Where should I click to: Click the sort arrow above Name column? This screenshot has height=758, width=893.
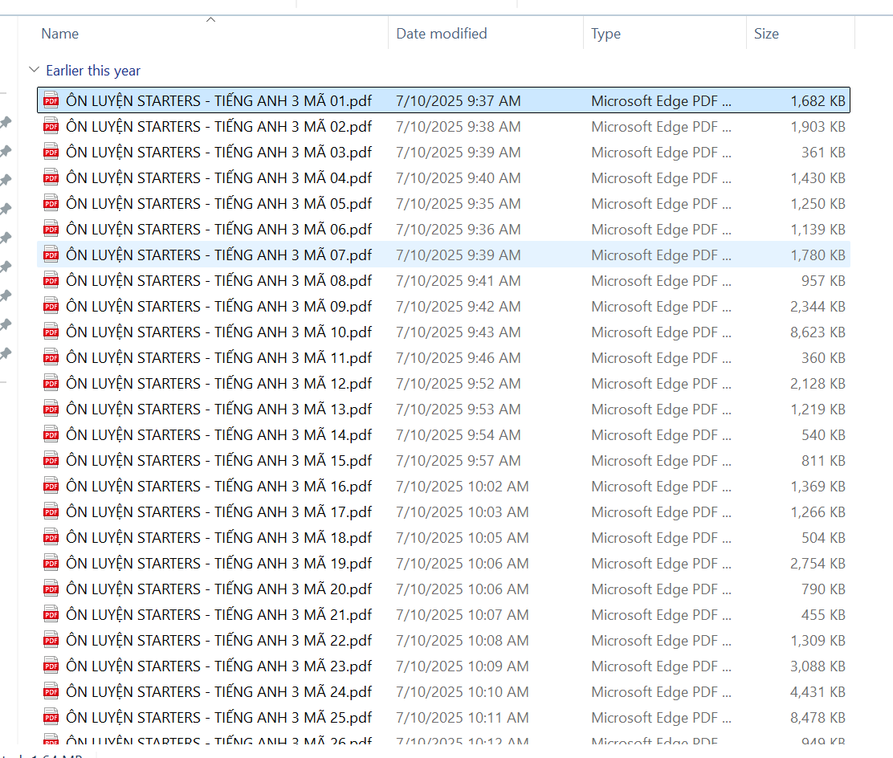point(211,19)
